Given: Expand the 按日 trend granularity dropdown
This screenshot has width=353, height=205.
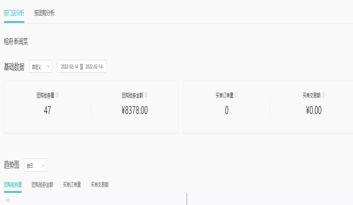Looking at the screenshot, I should [x=36, y=165].
